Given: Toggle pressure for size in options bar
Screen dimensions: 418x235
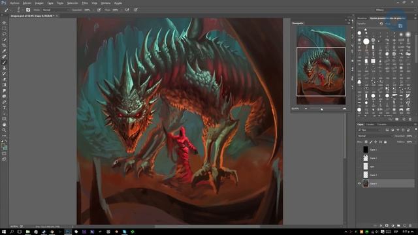Looking at the screenshot, I should (136, 10).
